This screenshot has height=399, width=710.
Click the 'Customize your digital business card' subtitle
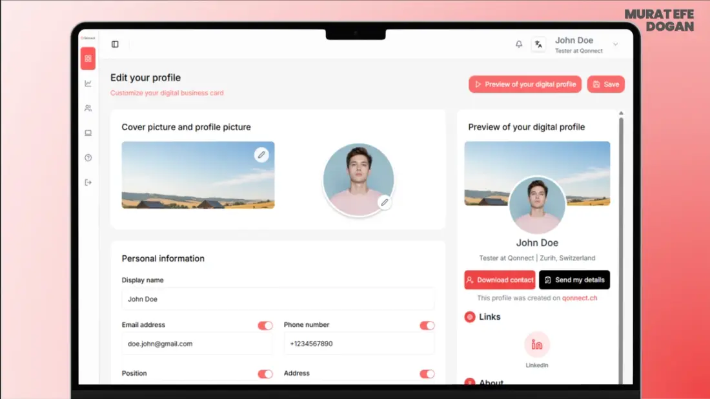point(167,93)
